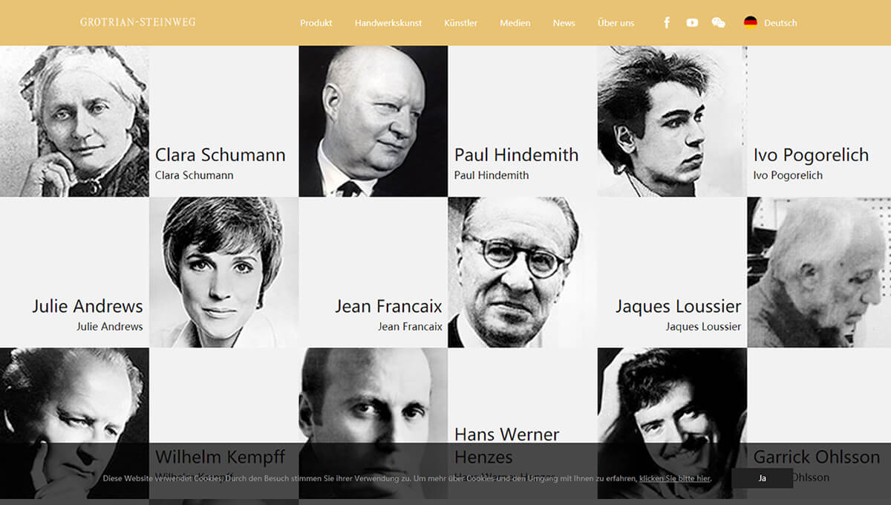This screenshot has height=505, width=891.
Task: Open the Deutsch language selector
Action: [x=780, y=23]
